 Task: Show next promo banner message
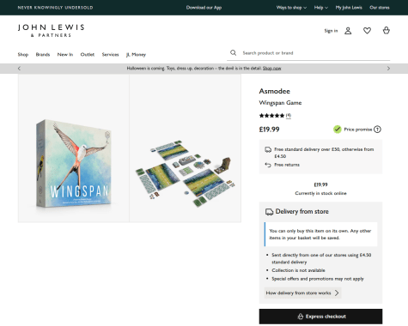pyautogui.click(x=388, y=69)
